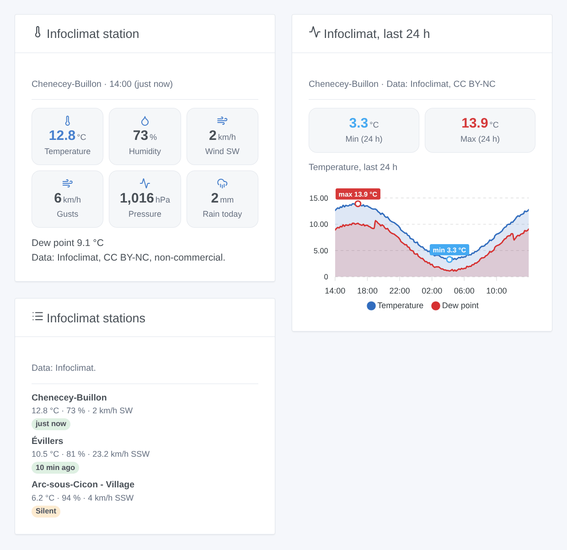Click the 12.8 °C temperature value
The image size is (567, 550).
67,135
